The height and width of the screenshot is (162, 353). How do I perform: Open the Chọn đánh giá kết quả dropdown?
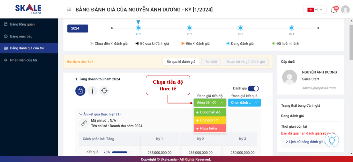[x=244, y=102]
